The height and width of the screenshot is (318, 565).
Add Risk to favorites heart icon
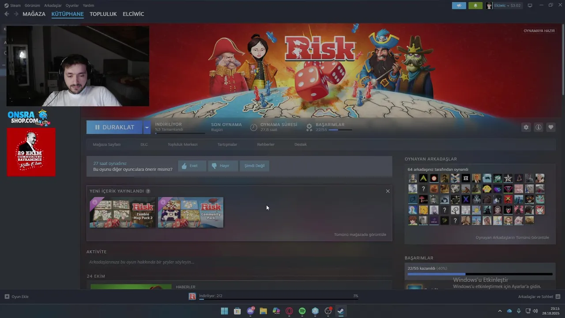551,127
